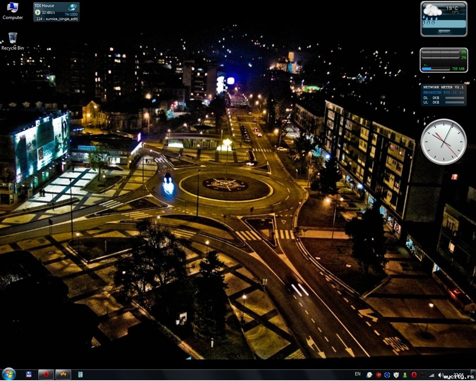Click the EN language indicator
Viewport: 476px width, 381px height.
(x=357, y=374)
